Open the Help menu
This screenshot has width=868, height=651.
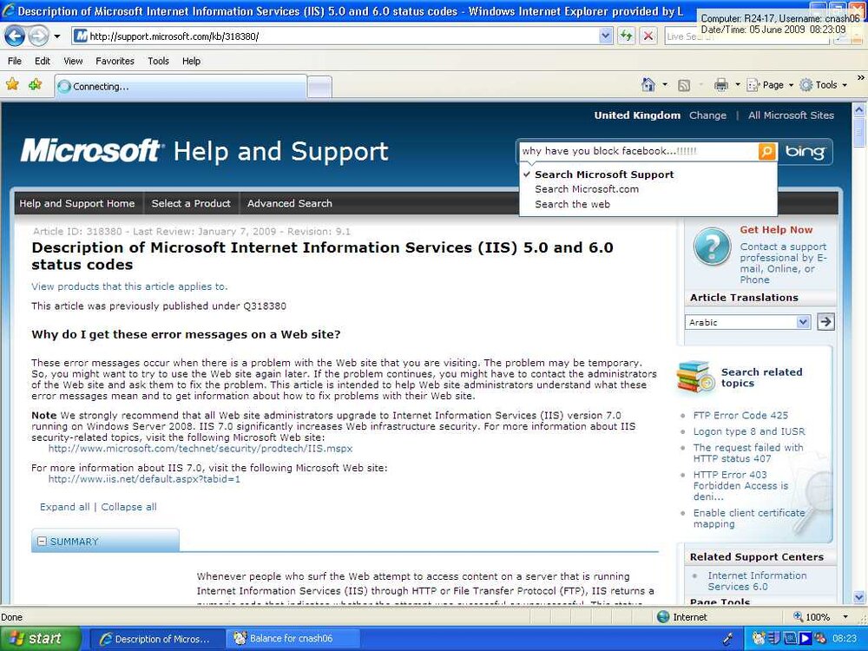(x=191, y=61)
